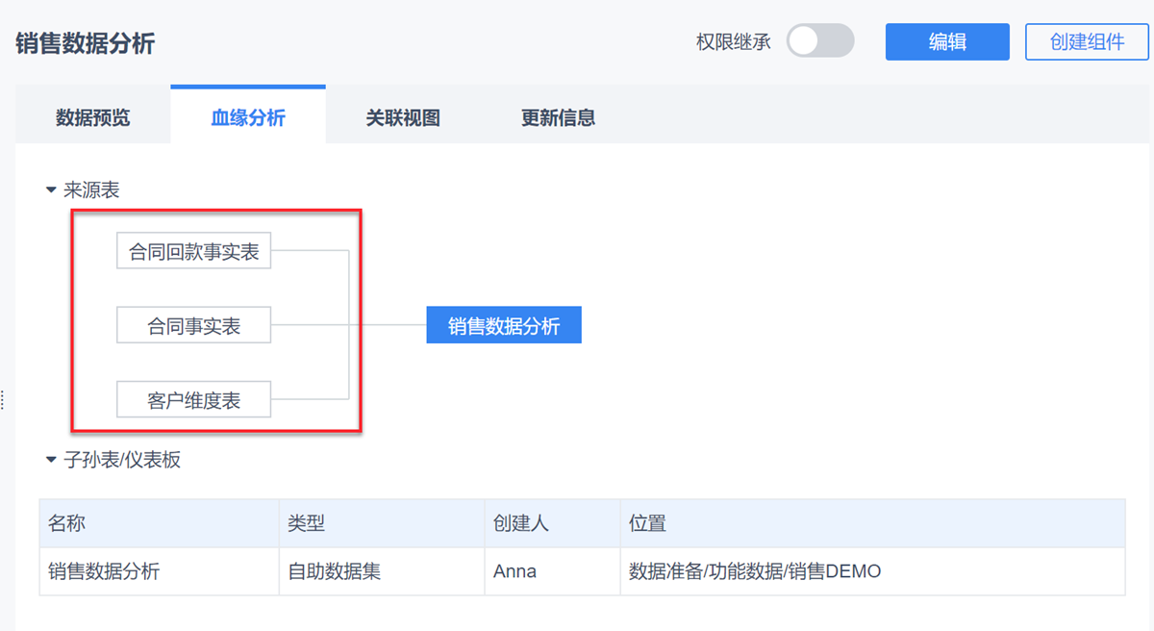Screen dimensions: 1154x631
Task: Click the 创建人 column header
Action: (520, 524)
